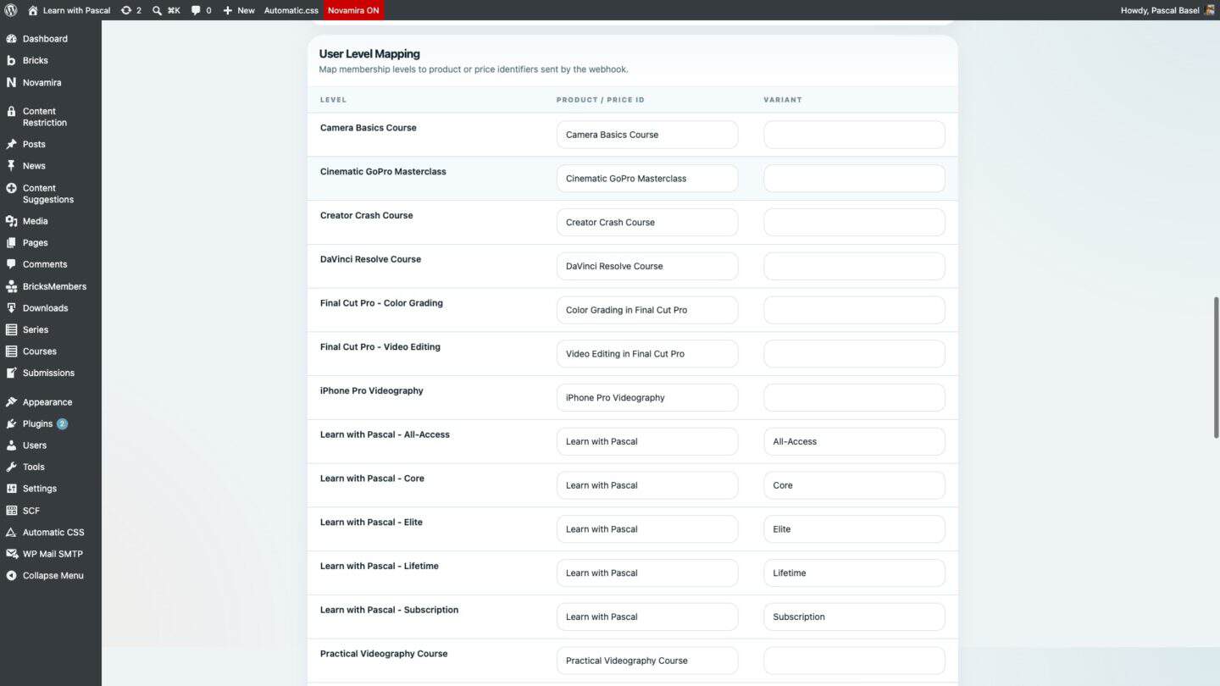Open the Downloads icon in sidebar
This screenshot has height=686, width=1220.
pyautogui.click(x=11, y=307)
